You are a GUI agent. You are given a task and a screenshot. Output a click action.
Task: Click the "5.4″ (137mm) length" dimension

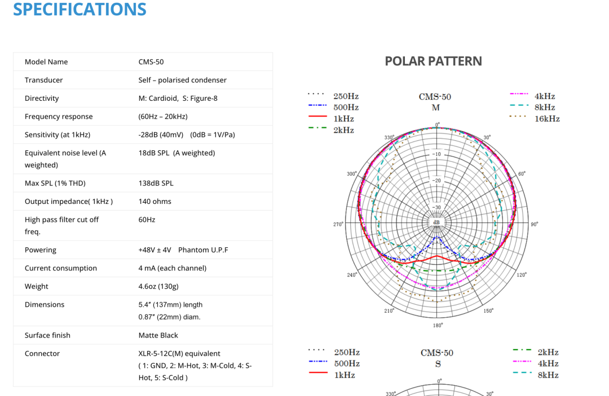pos(170,305)
